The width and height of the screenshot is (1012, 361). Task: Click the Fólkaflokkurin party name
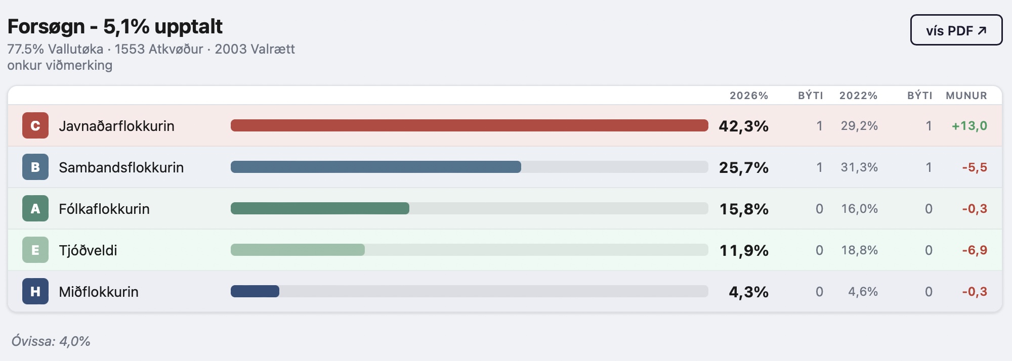click(x=104, y=209)
